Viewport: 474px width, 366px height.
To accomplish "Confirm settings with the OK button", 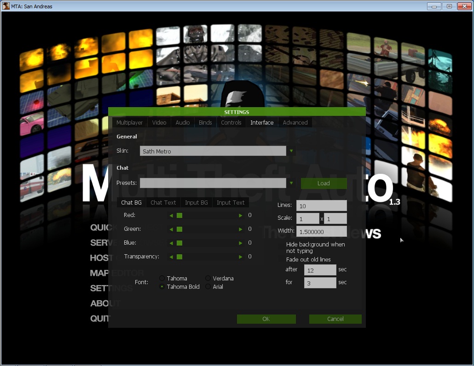I will pos(266,319).
